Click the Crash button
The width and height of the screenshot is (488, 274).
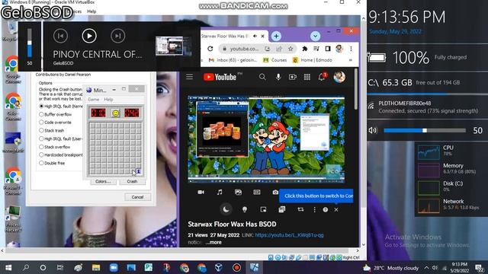click(132, 181)
